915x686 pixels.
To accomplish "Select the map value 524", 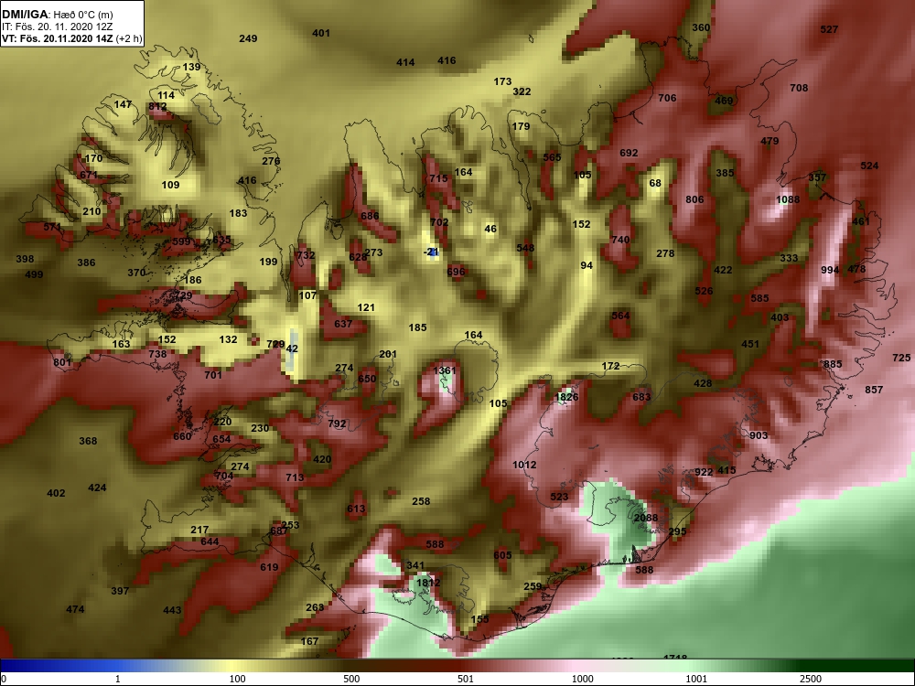I will [x=869, y=166].
